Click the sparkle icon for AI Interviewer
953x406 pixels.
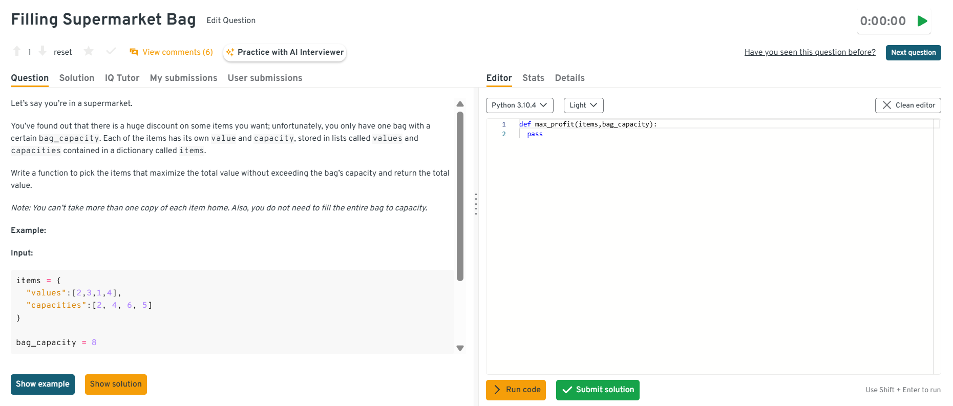230,52
